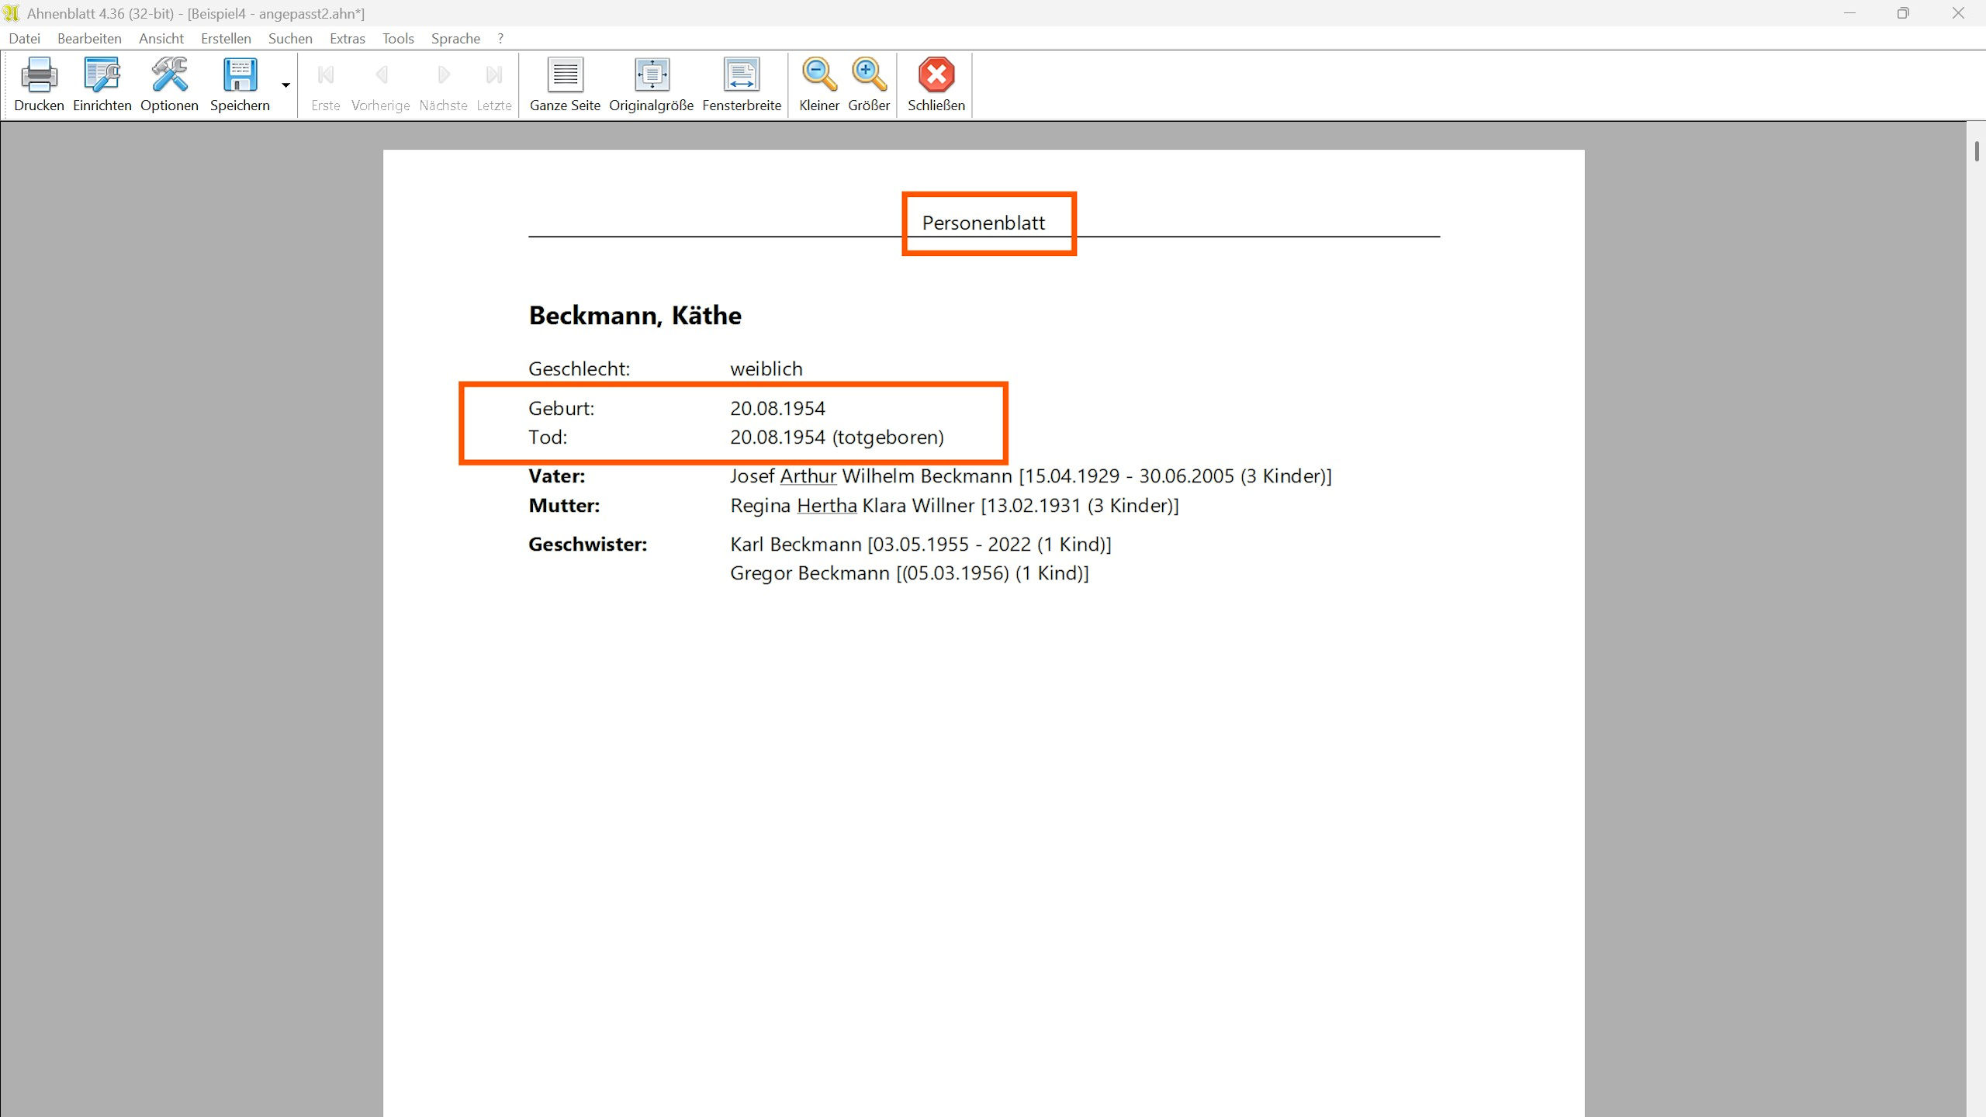This screenshot has width=1986, height=1117.
Task: Open the Bearbeiten menu
Action: coord(89,39)
